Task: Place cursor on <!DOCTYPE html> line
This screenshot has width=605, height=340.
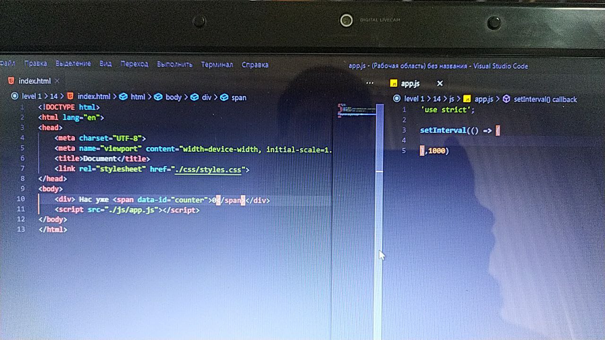Action: pos(69,107)
